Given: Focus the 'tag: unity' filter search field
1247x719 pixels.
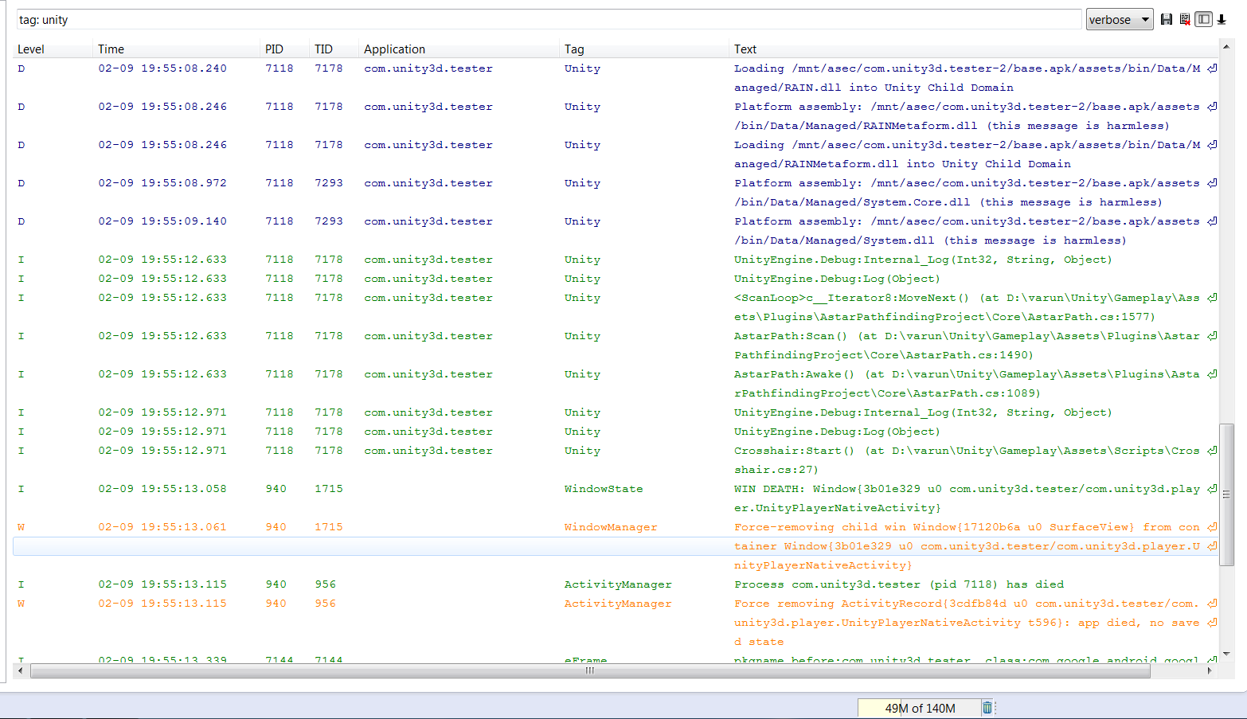Looking at the screenshot, I should 549,19.
